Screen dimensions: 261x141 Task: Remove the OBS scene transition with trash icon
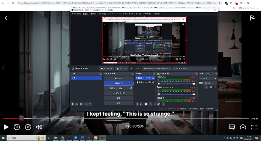click(x=211, y=87)
